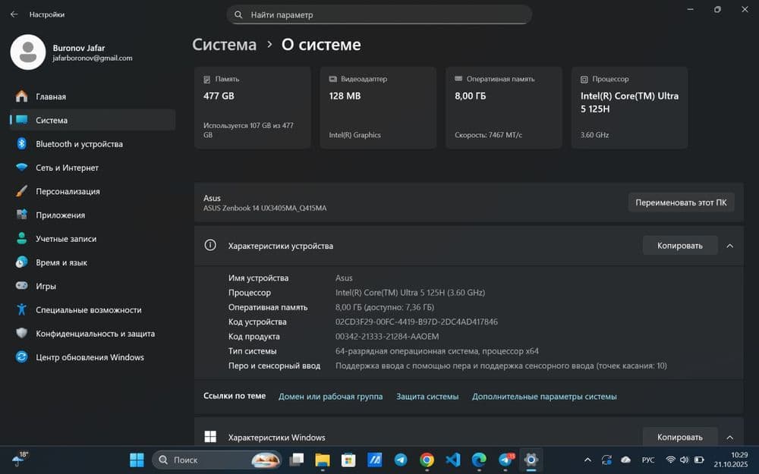Open Домен или рабочая группа link

pos(330,396)
